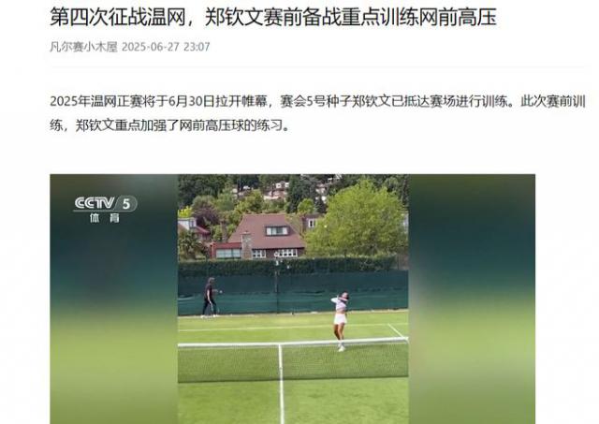
Task: Click the article headline about 郑钦文
Action: click(x=273, y=18)
